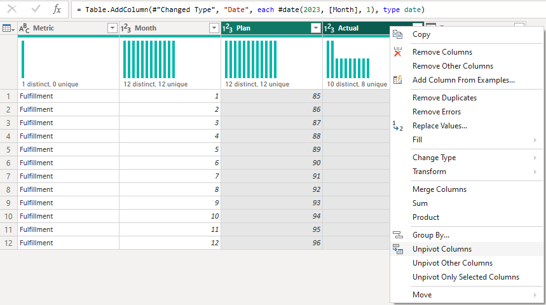546x305 pixels.
Task: Click the 123 data type icon on Month
Action: click(126, 28)
